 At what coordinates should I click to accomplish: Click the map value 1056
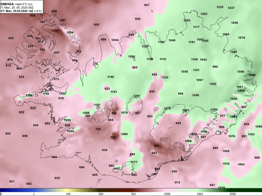(234, 23)
